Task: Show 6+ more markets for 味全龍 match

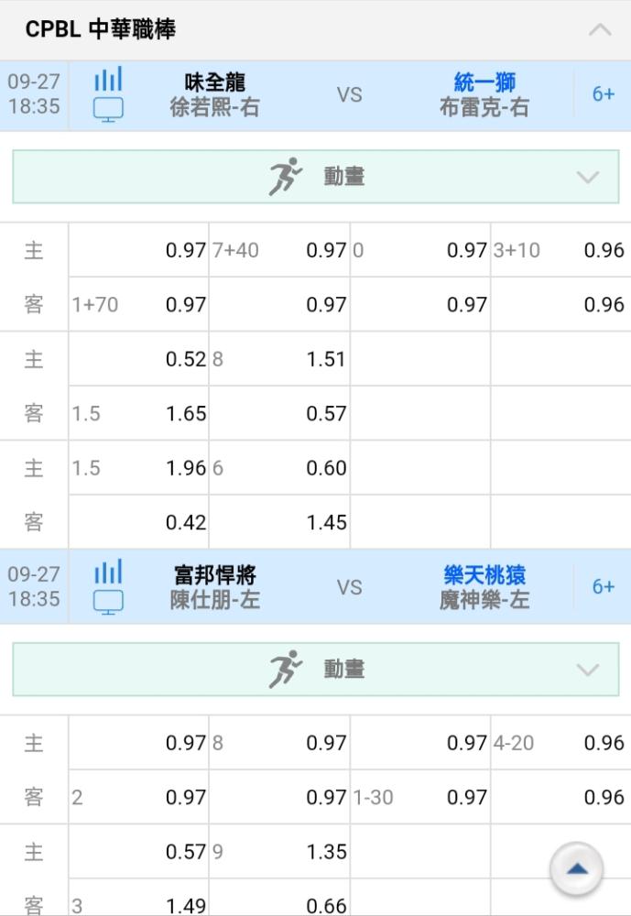Action: [x=603, y=94]
